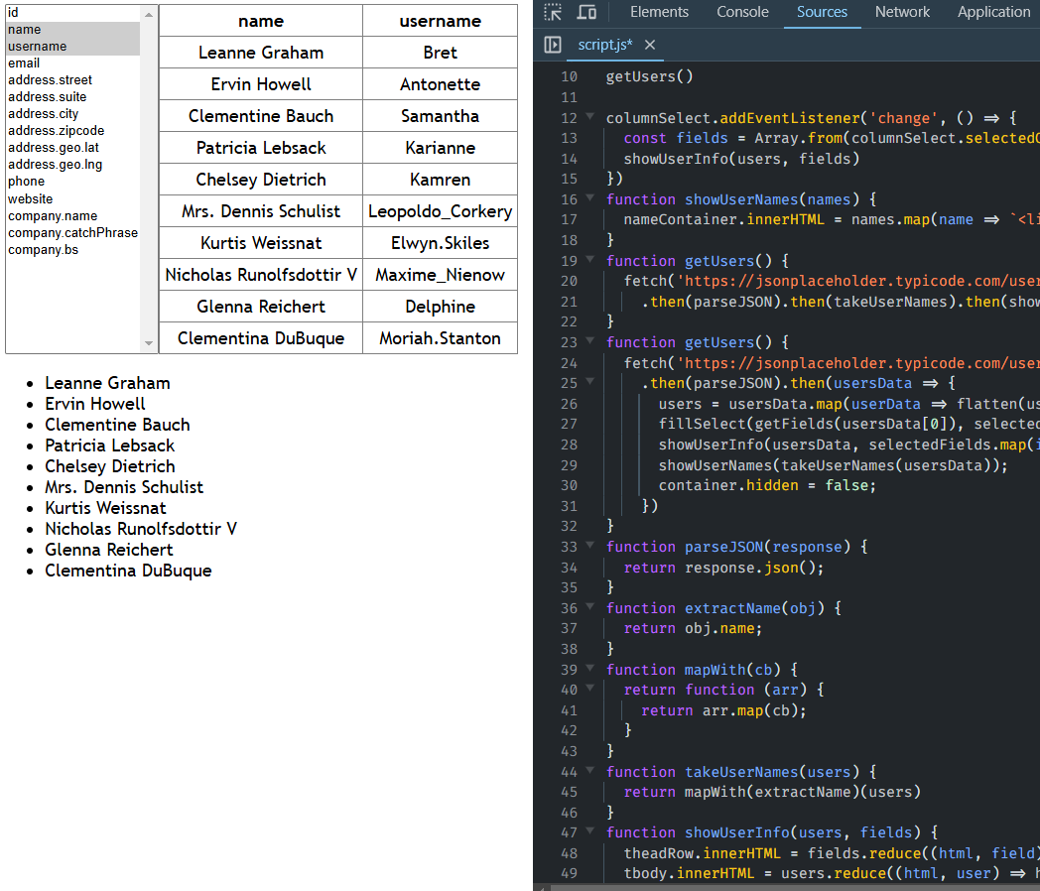Viewport: 1040px width, 891px height.
Task: Click the Elwyn.Skiles username cell
Action: point(440,243)
